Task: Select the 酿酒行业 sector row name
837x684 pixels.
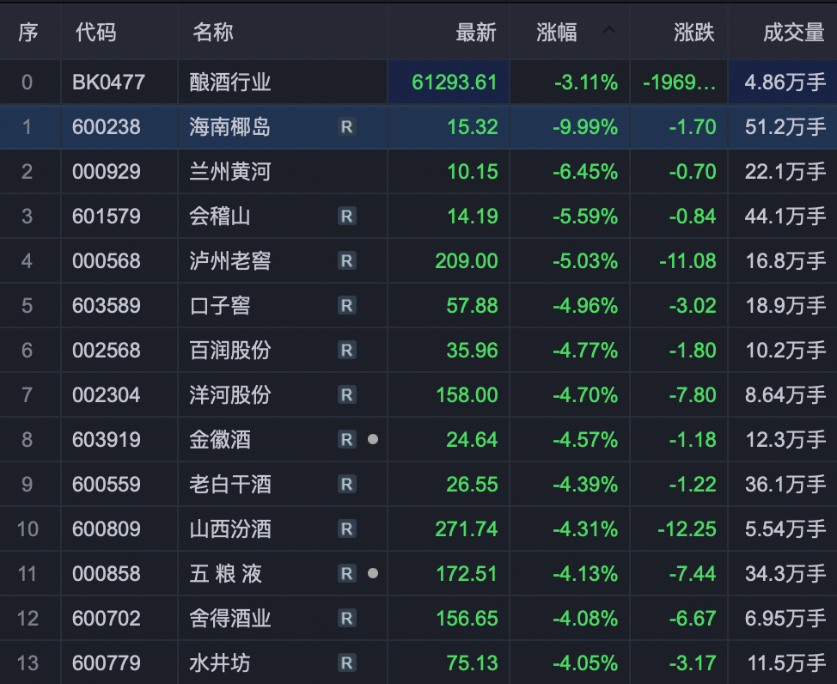Action: (x=230, y=82)
